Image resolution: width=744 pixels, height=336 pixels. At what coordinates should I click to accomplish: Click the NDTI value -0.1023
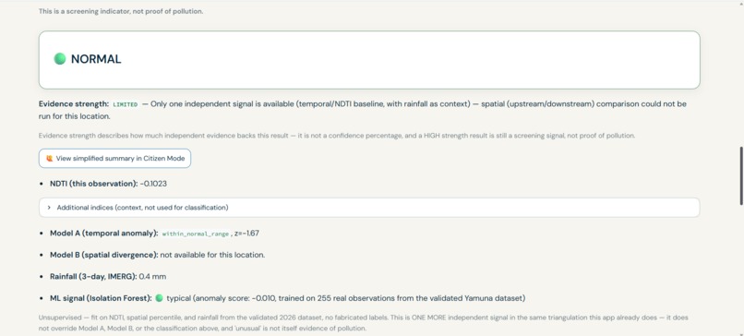[153, 184]
